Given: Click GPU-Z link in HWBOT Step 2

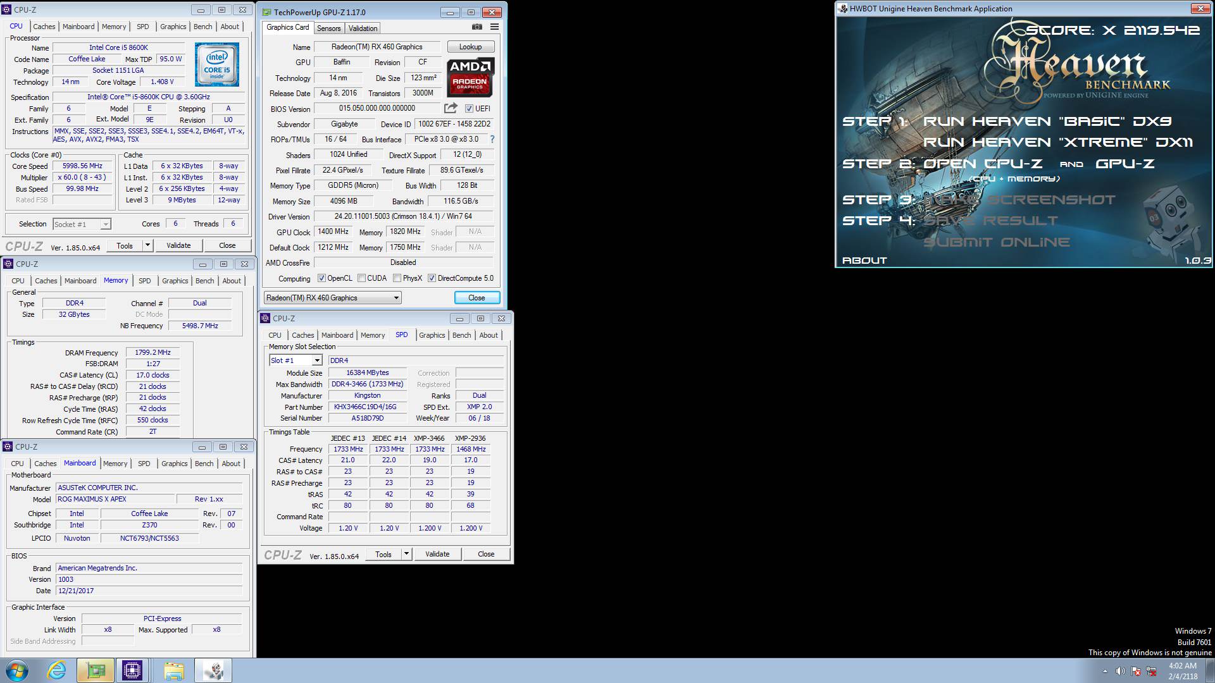Looking at the screenshot, I should click(1125, 163).
